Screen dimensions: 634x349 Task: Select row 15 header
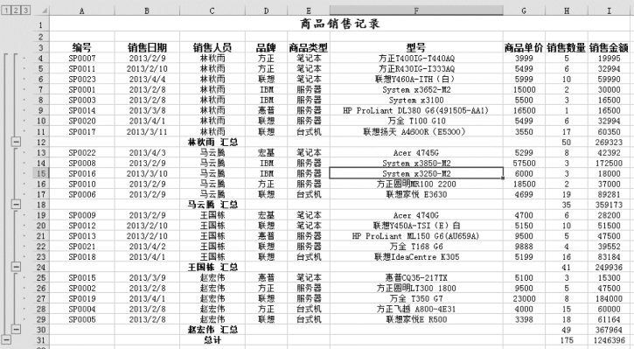(x=41, y=173)
